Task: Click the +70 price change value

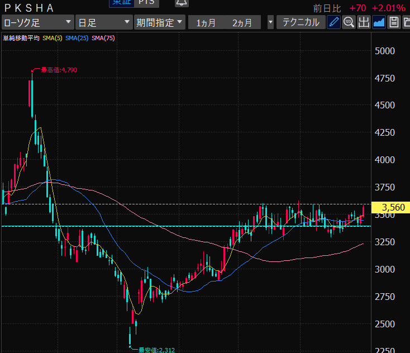Action: tap(357, 8)
